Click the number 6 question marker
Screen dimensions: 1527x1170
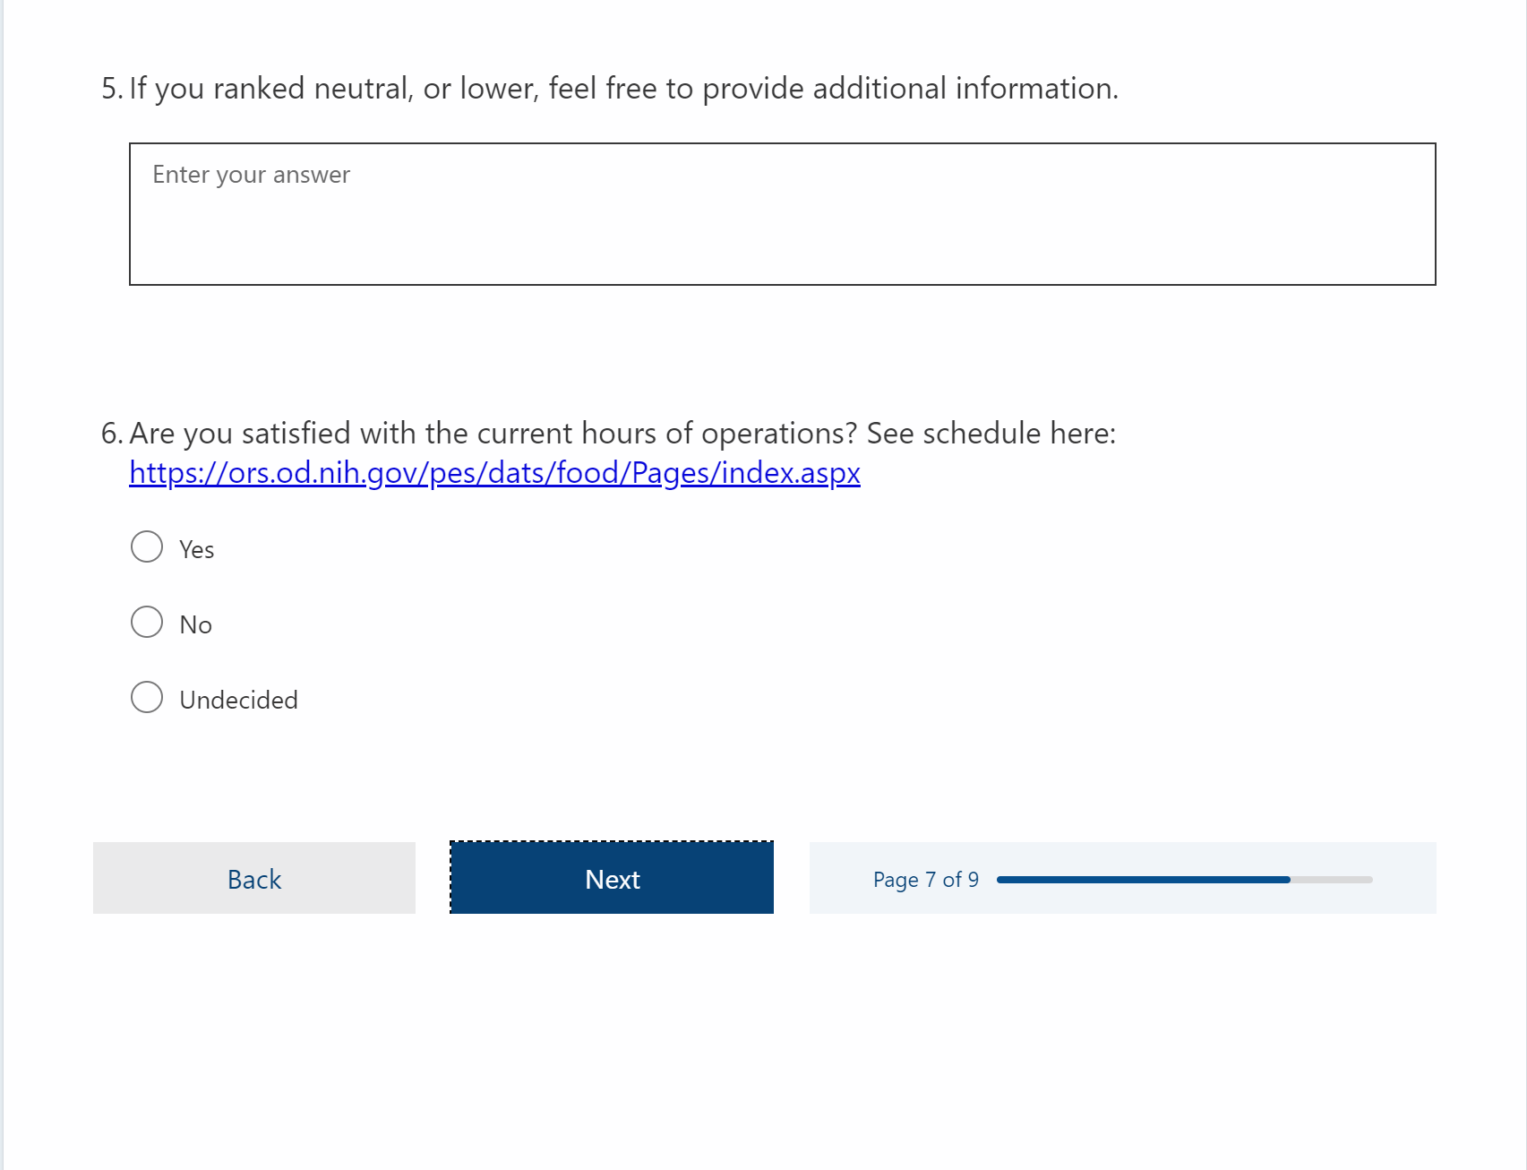110,434
